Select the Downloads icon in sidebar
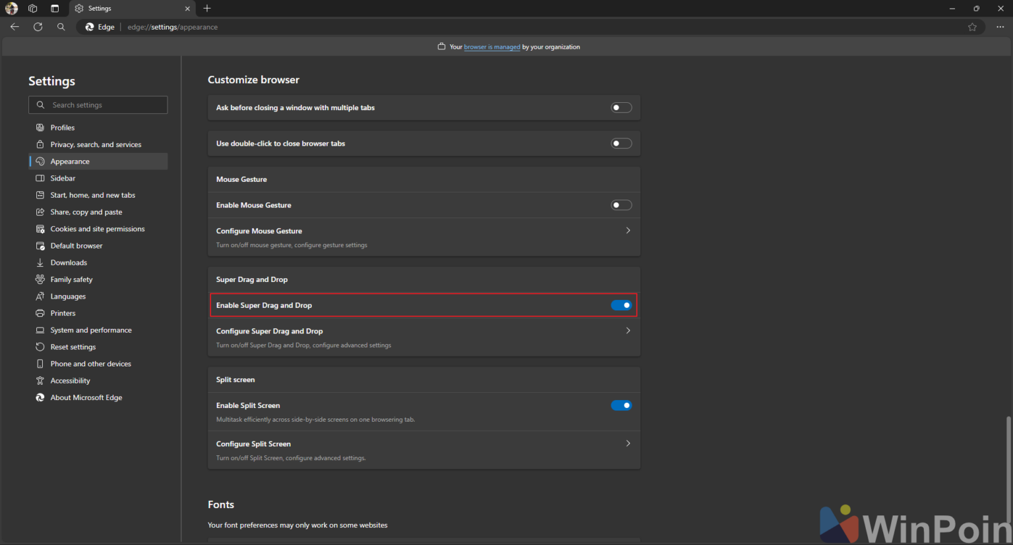The height and width of the screenshot is (545, 1013). [x=40, y=262]
